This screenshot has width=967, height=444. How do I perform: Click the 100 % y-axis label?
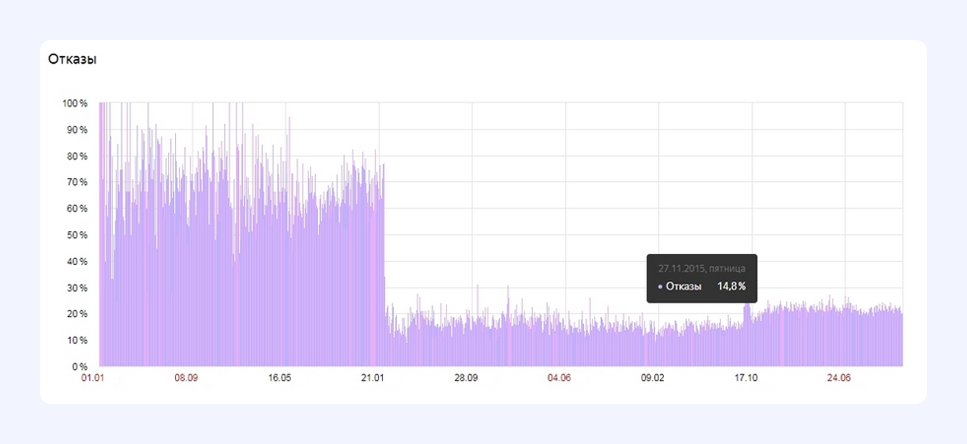[75, 103]
